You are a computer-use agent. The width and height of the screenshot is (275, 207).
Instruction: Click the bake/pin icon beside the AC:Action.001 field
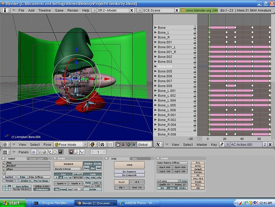click(222, 144)
